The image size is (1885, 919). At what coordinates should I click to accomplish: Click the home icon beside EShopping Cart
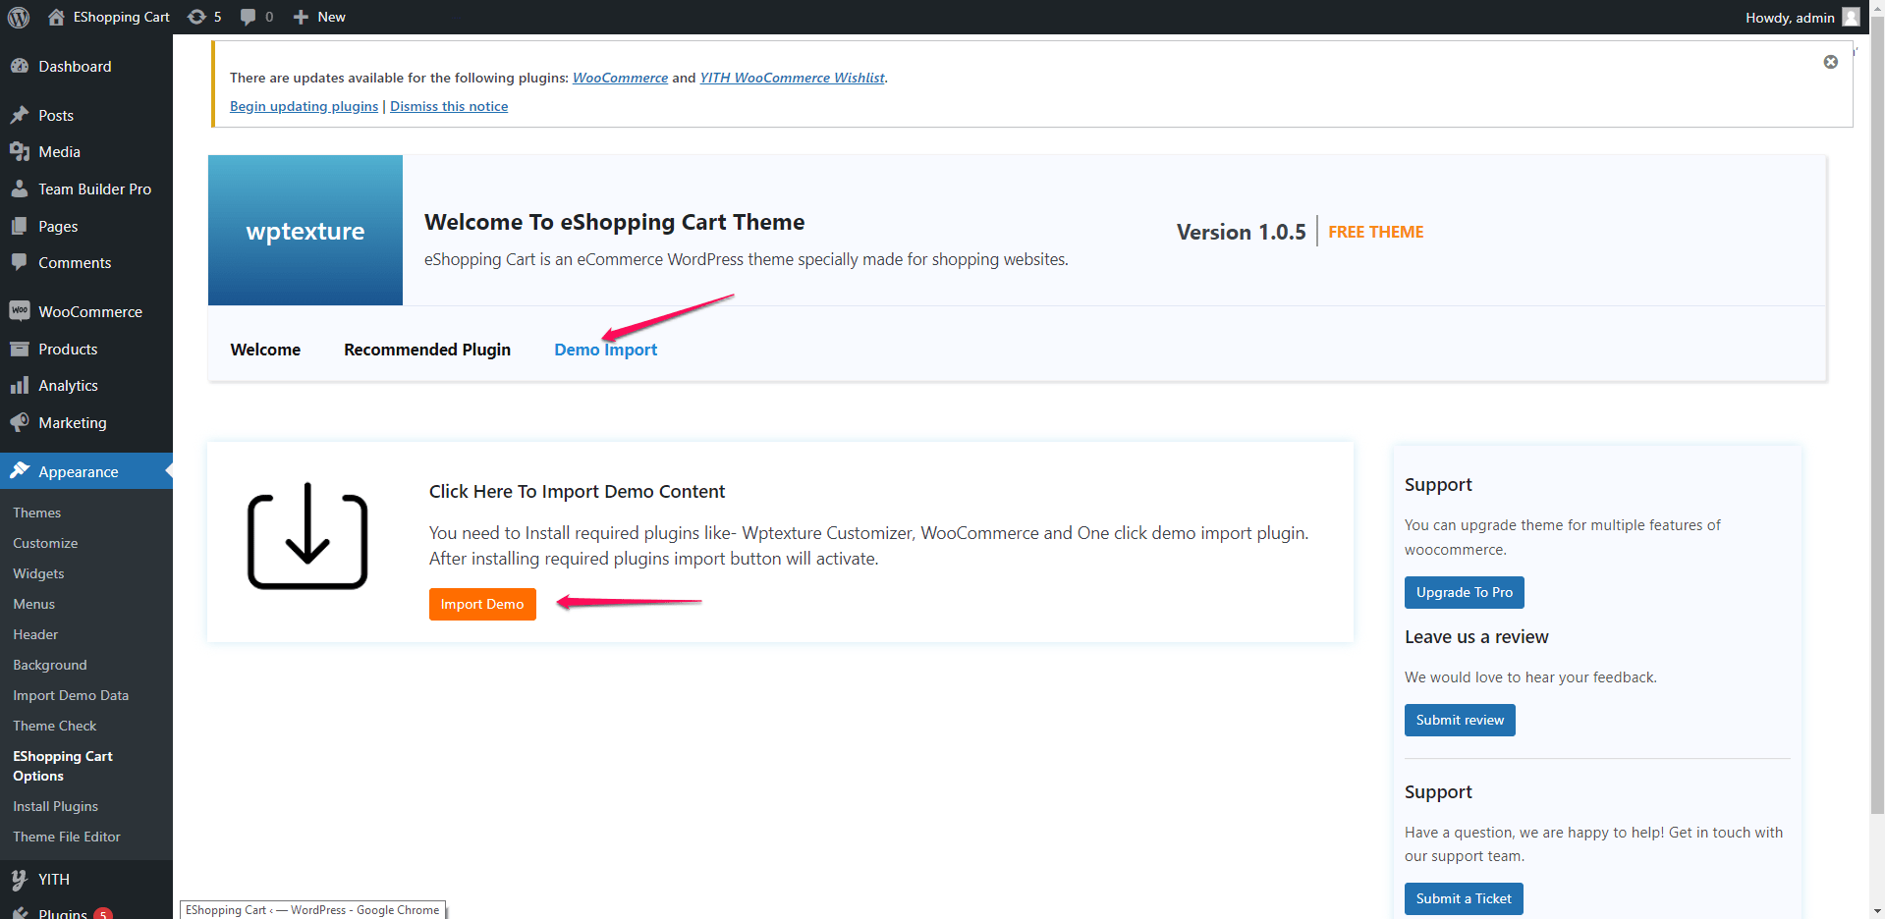pyautogui.click(x=56, y=17)
